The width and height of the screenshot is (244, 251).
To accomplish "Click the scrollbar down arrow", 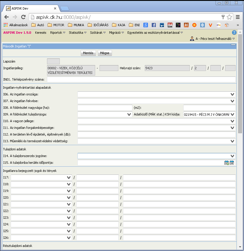I will coord(240,247).
